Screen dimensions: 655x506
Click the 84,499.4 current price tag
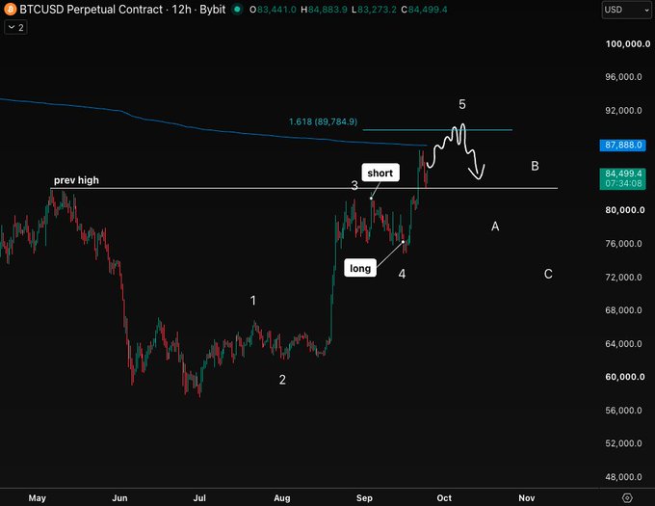[x=623, y=178]
